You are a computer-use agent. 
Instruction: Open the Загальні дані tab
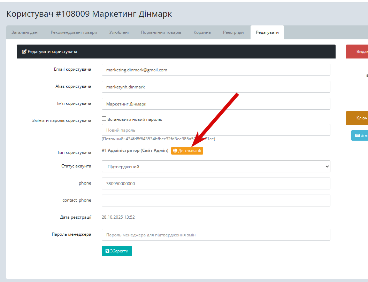25,32
